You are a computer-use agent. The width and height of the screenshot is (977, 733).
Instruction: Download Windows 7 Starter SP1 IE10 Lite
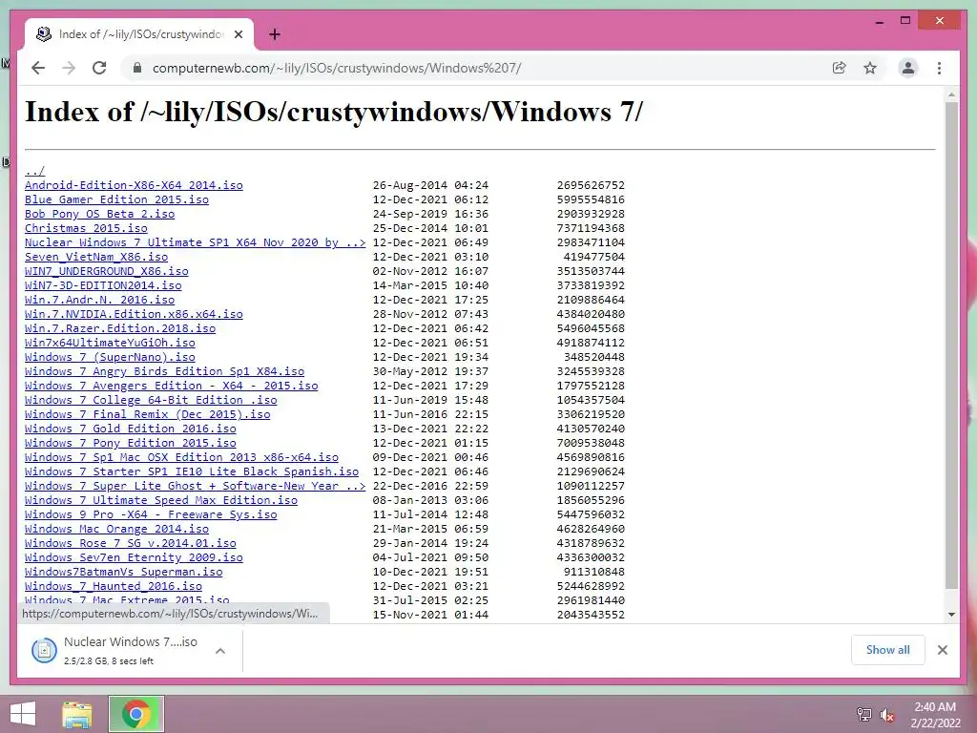[x=192, y=471]
